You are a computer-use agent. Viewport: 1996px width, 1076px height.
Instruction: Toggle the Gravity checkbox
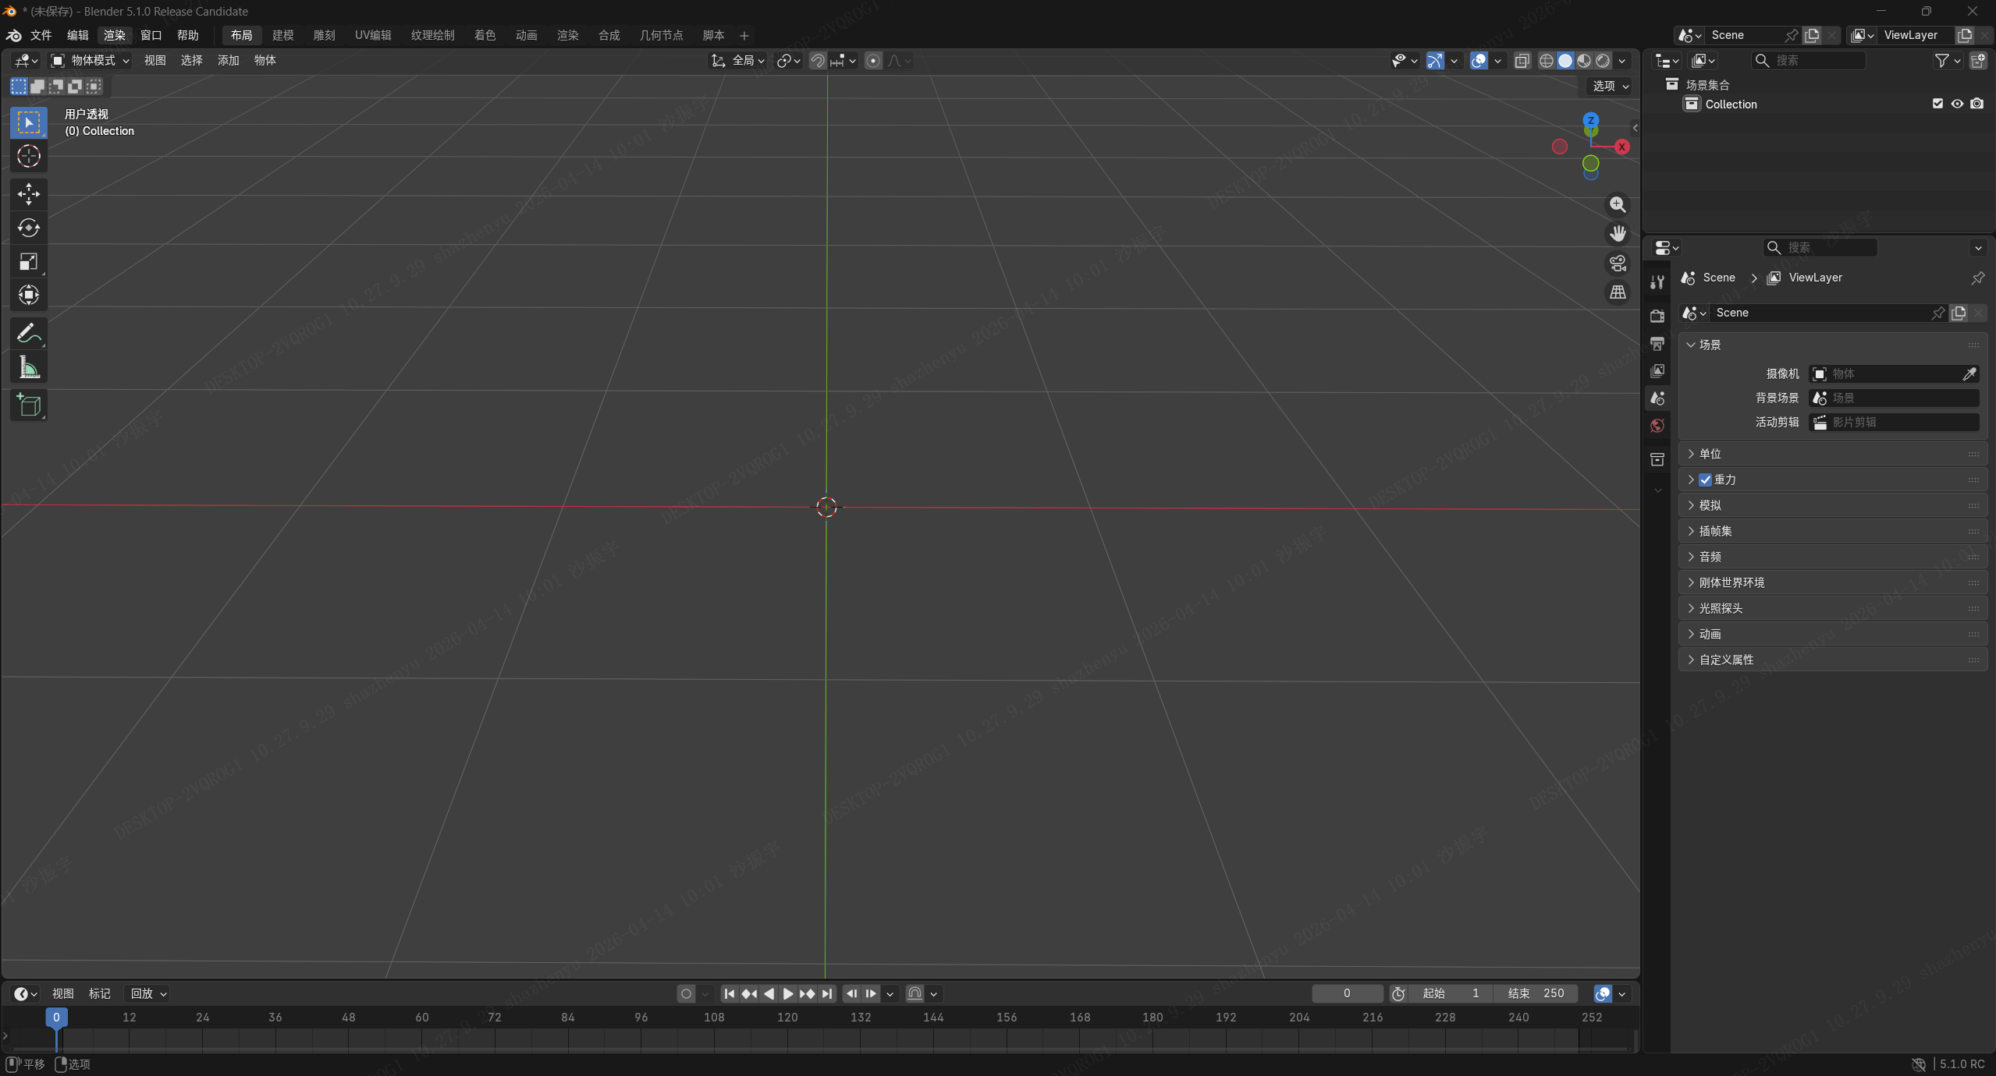click(x=1705, y=480)
